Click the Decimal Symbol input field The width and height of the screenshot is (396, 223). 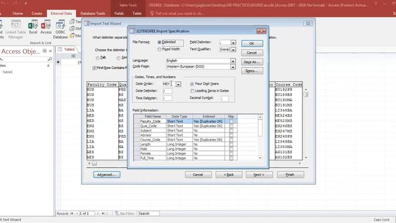pyautogui.click(x=225, y=98)
